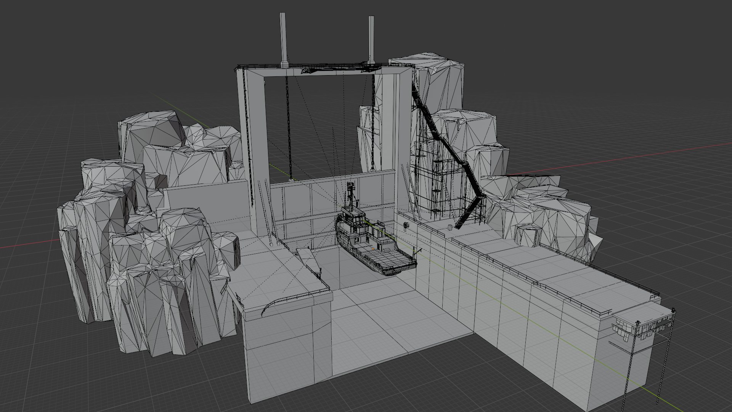Click the right vertical pole atop the gantry
Image resolution: width=732 pixels, height=412 pixels.
pyautogui.click(x=371, y=41)
